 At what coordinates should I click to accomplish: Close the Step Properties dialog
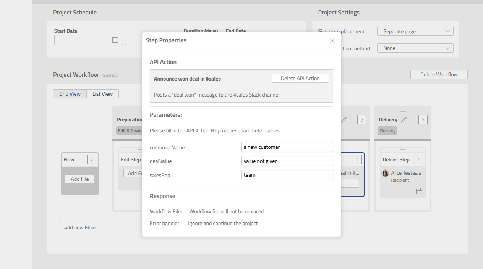[332, 41]
